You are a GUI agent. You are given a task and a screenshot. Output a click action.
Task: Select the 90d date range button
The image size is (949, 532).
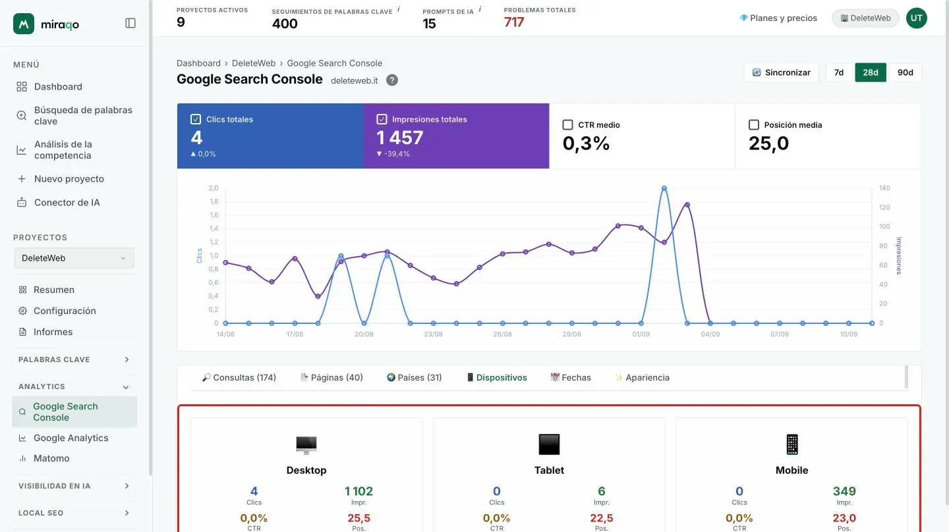tap(905, 72)
